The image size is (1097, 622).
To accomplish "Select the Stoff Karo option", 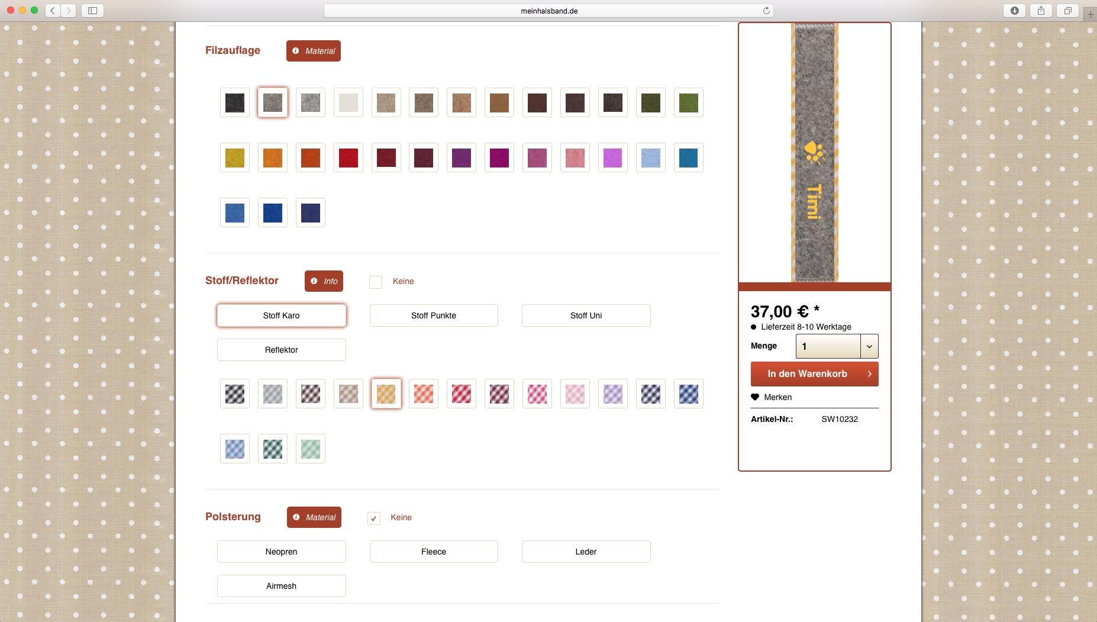I will pyautogui.click(x=282, y=315).
